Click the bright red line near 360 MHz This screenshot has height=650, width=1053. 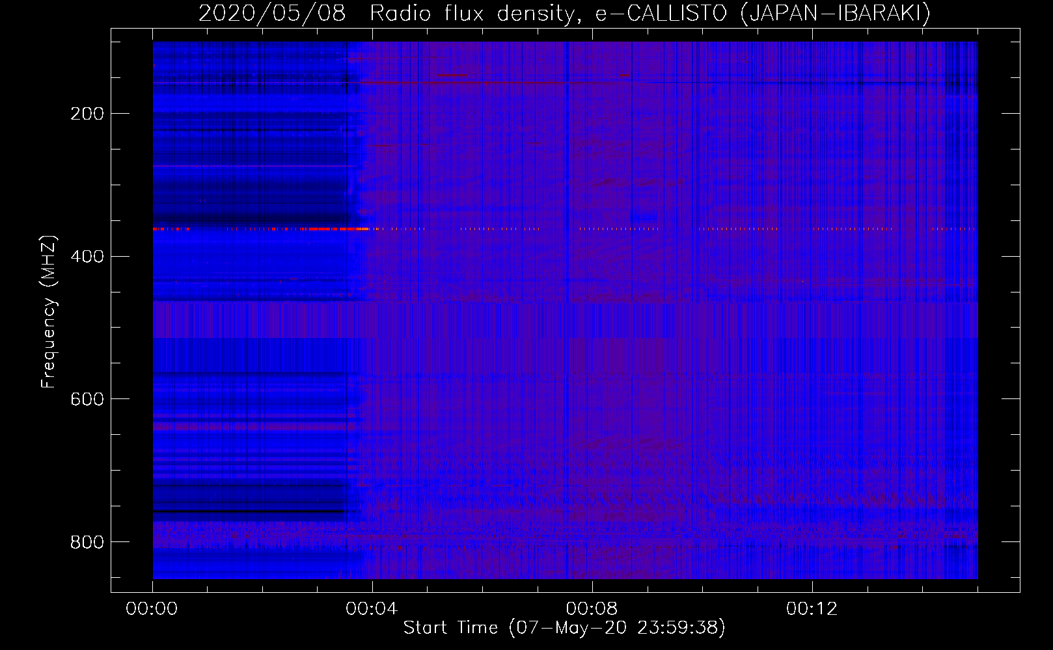260,229
